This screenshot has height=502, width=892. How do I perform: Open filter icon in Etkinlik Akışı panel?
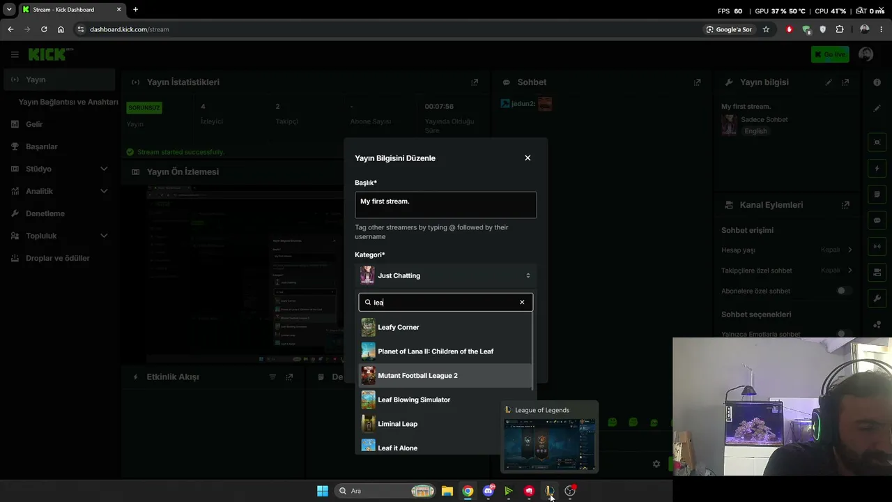272,377
